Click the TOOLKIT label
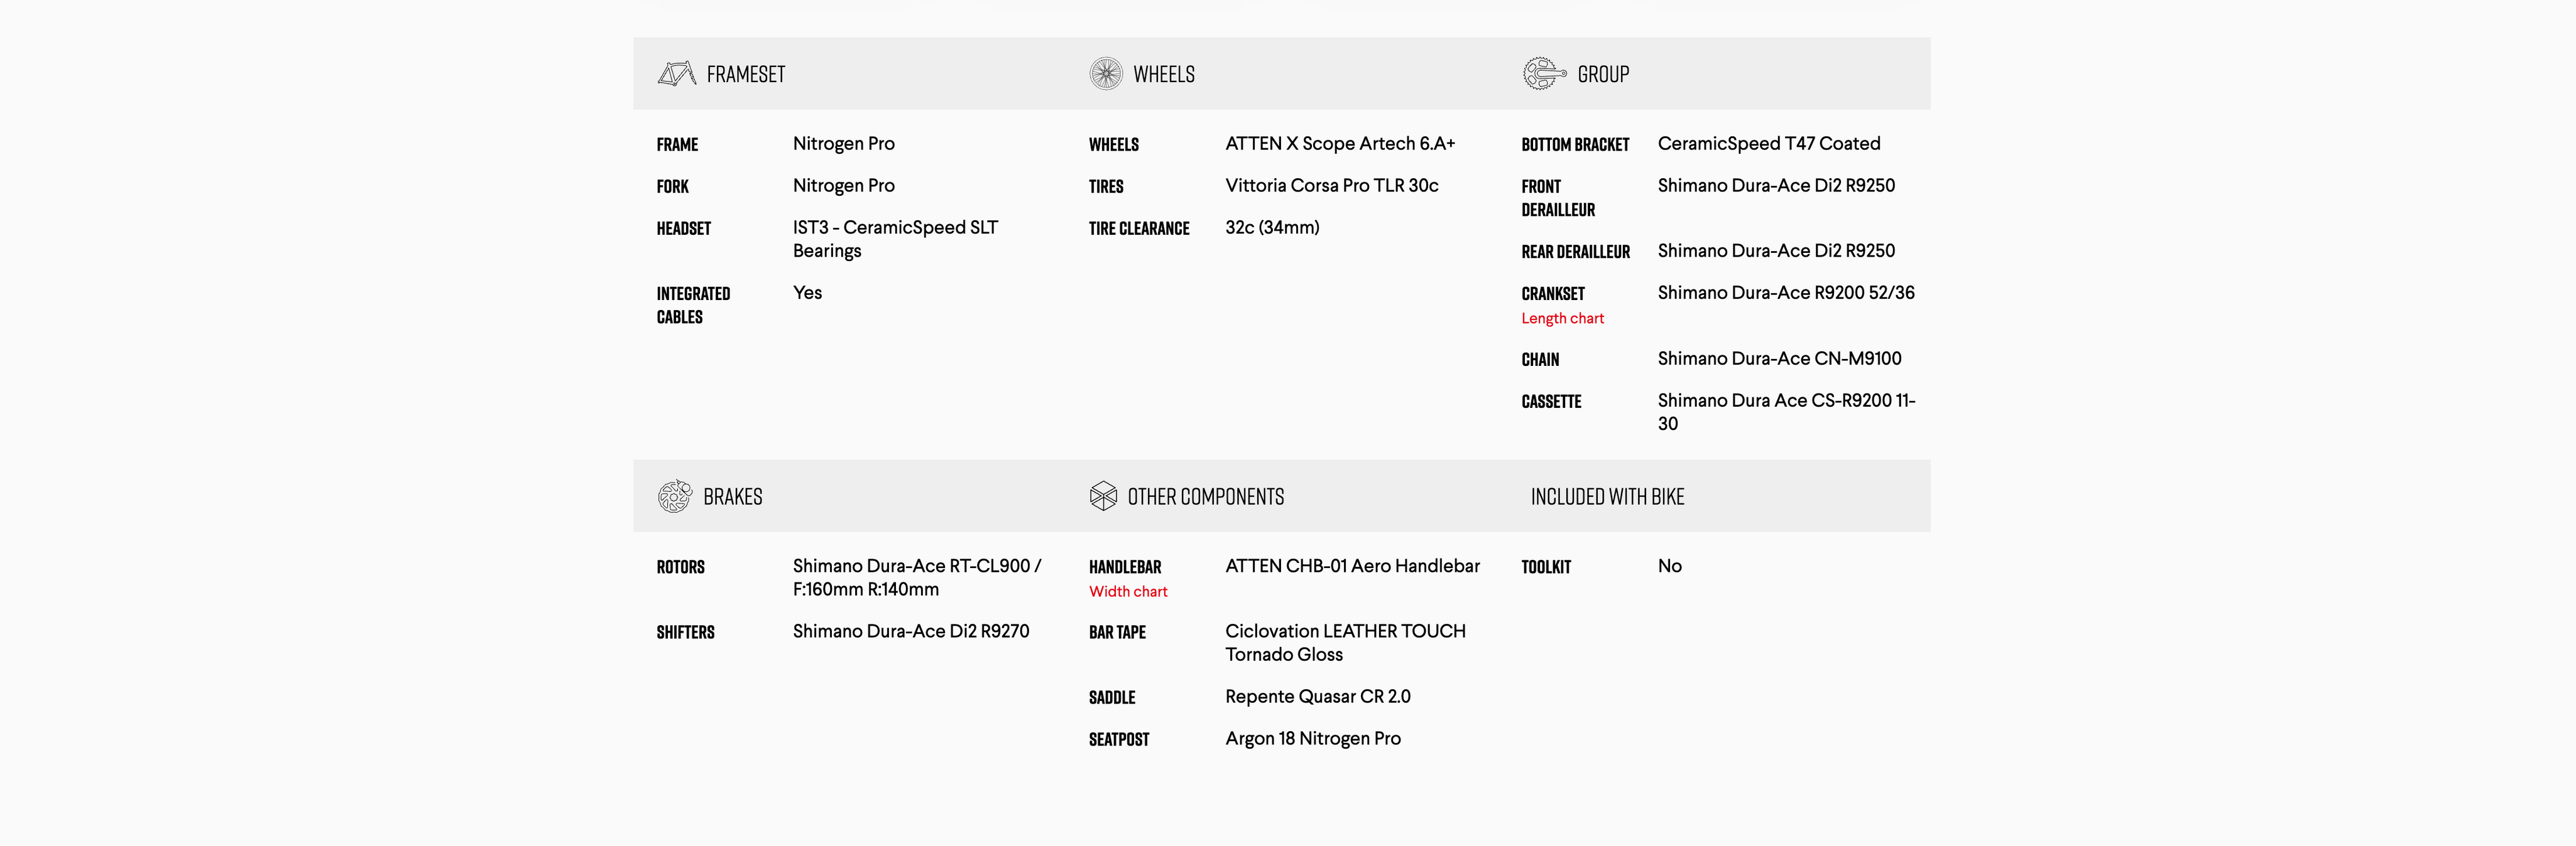 tap(1546, 567)
